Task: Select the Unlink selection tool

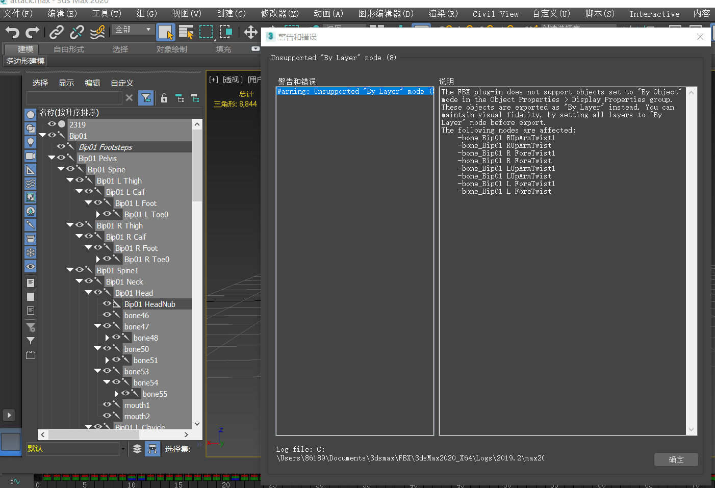Action: point(76,33)
